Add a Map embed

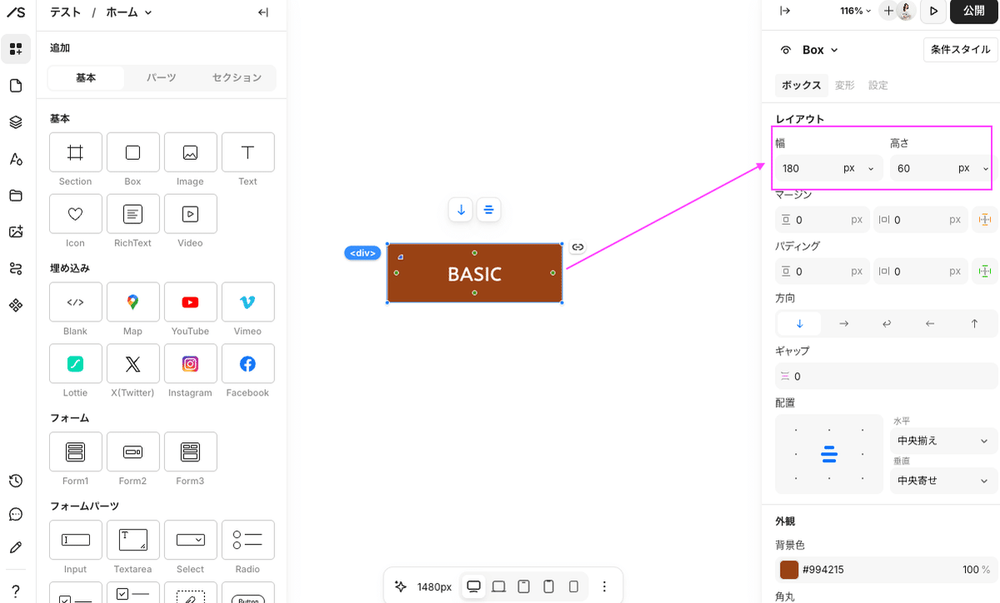133,302
